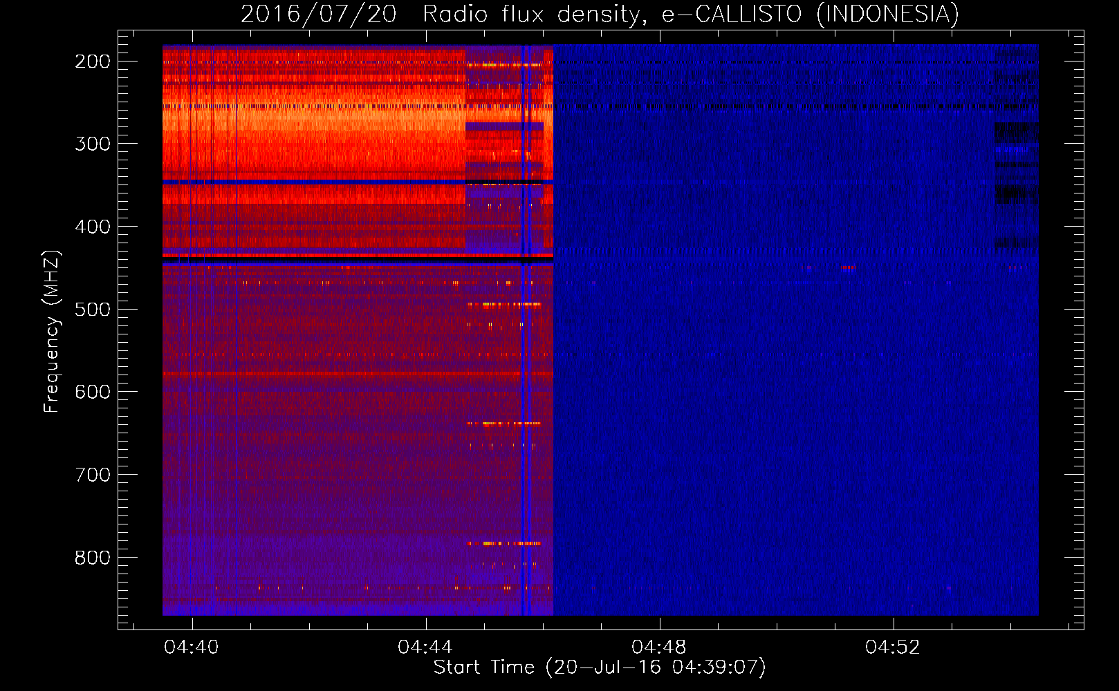Select the 400 frequency tick label
The image size is (1119, 691).
point(93,227)
